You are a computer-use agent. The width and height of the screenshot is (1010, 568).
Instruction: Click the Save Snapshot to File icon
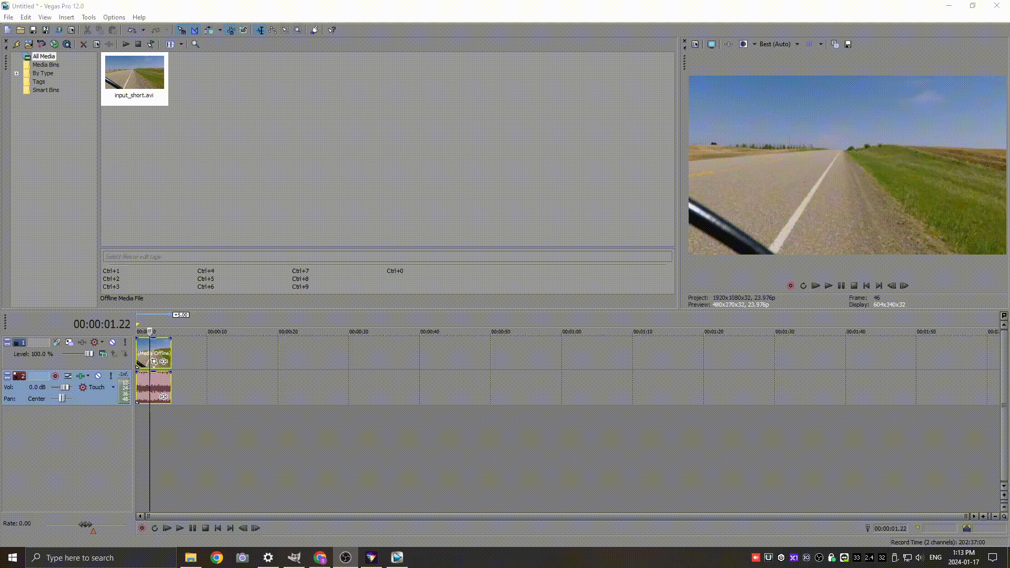[x=848, y=44]
